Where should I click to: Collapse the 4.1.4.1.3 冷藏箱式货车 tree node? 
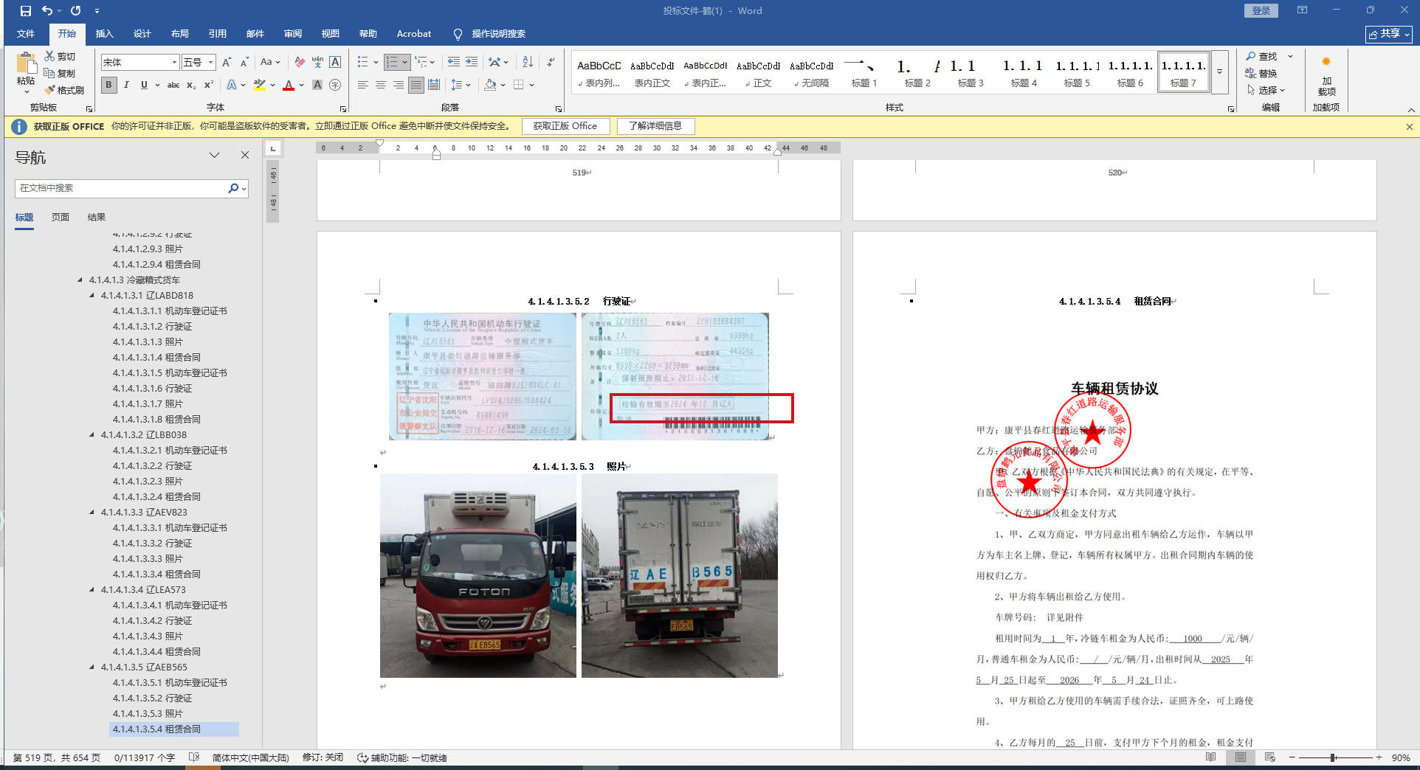[x=80, y=280]
